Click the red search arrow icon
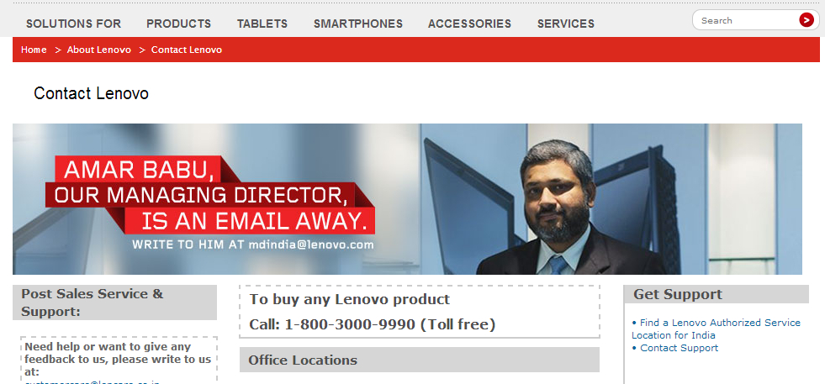This screenshot has height=384, width=825. pyautogui.click(x=806, y=20)
